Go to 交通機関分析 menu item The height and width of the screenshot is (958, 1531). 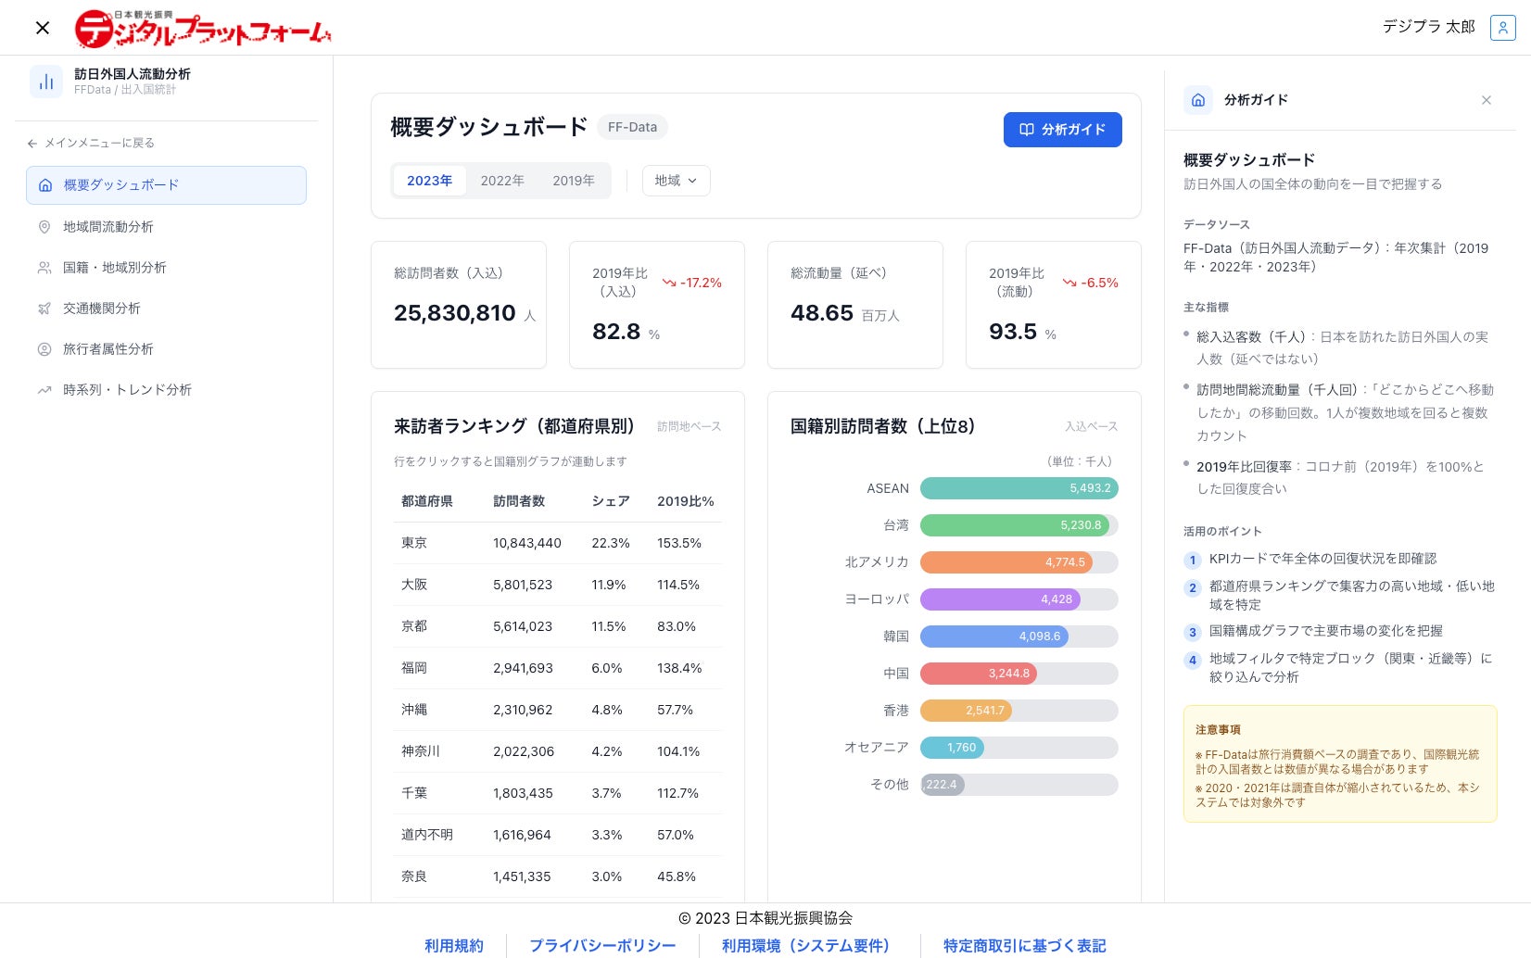[x=166, y=309]
